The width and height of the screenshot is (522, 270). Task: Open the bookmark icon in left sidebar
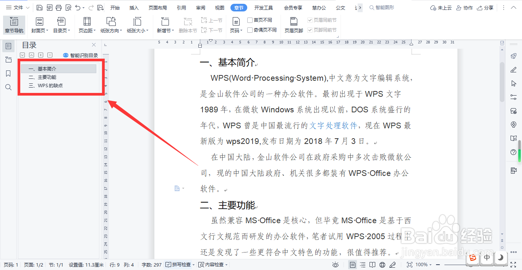click(8, 73)
